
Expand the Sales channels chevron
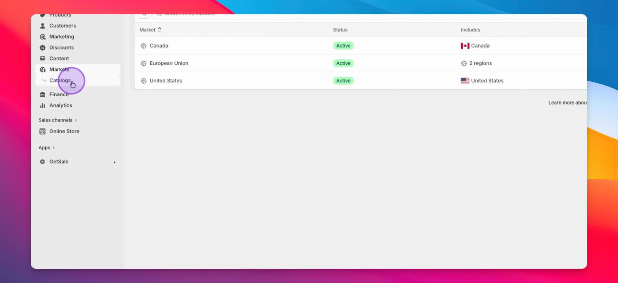coord(76,120)
